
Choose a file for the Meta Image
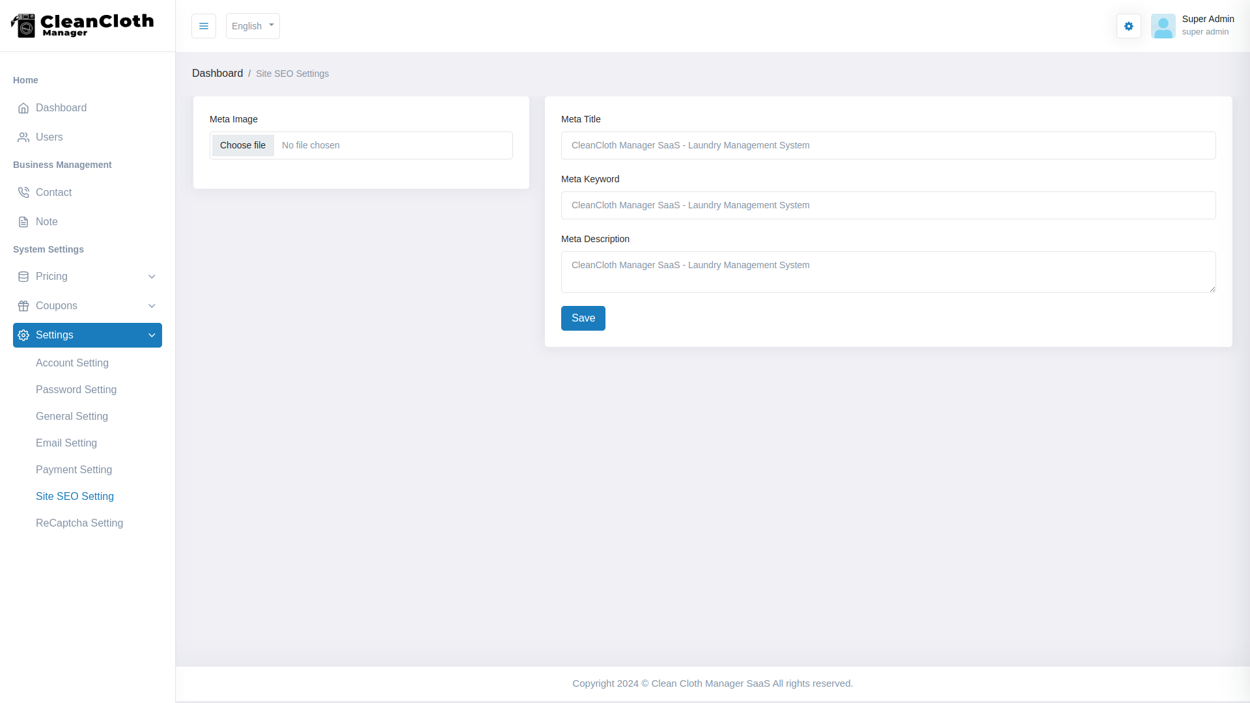click(x=243, y=145)
